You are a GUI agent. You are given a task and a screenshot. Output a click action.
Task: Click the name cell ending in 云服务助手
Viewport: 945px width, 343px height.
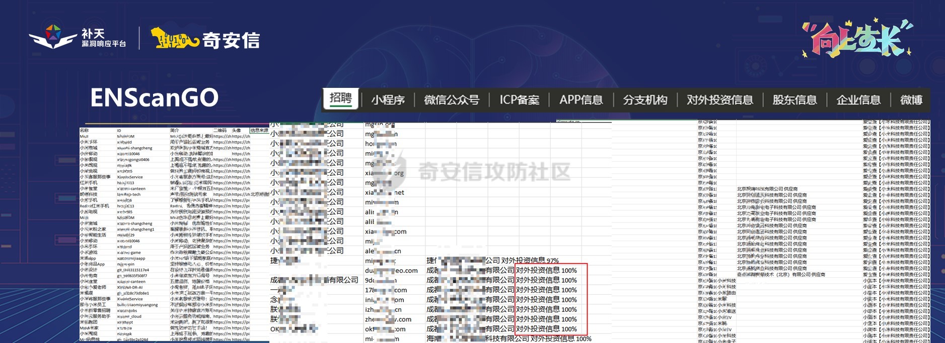[95, 316]
